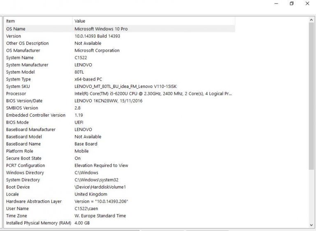This screenshot has width=316, height=231.
Task: Click the scroll up arrow
Action: (311, 20)
